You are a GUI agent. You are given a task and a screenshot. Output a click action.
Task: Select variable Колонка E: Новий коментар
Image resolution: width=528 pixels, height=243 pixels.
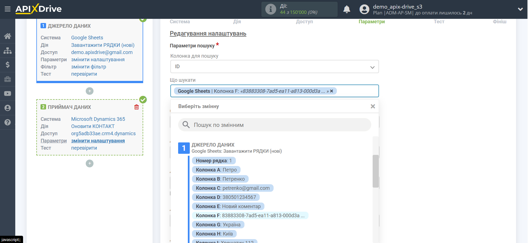[x=228, y=206]
